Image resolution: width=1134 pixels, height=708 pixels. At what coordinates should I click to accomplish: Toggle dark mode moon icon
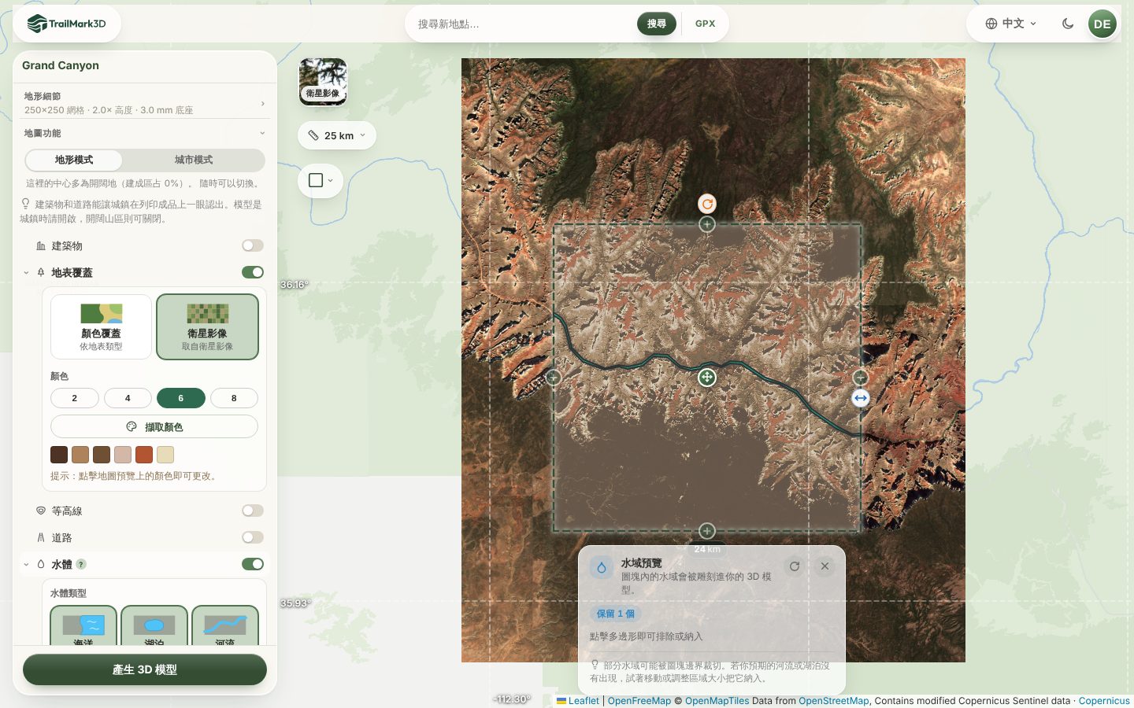click(x=1068, y=24)
